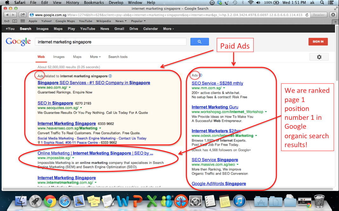Viewport: 339px width, 211px height.
Task: Expand arrow next to www.massive.com.sg/seo
Action: (x=237, y=165)
